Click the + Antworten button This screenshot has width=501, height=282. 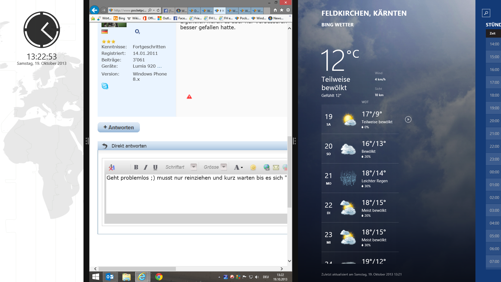point(119,127)
